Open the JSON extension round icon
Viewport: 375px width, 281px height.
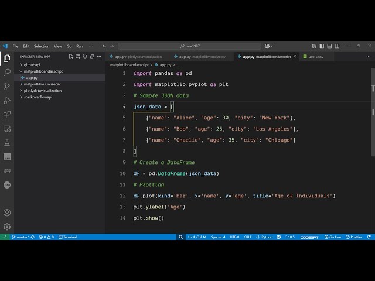[7, 185]
